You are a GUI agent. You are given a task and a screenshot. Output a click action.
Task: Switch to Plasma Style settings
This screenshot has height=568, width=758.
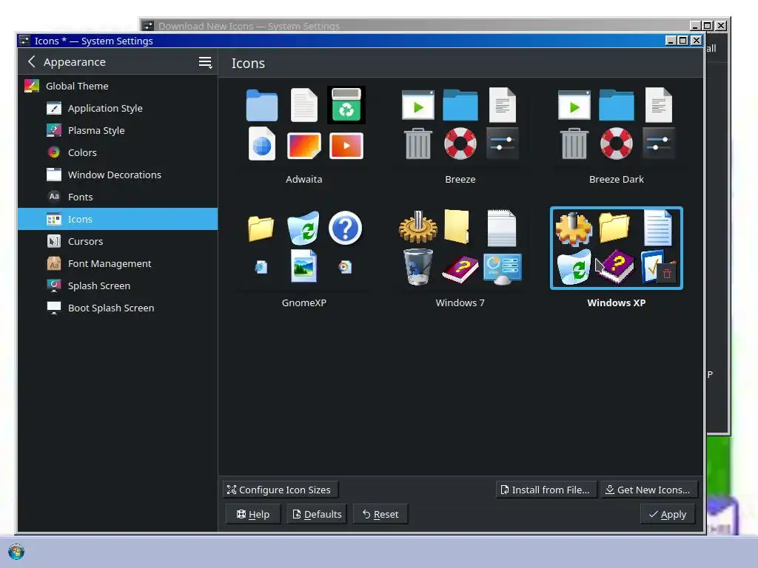(x=118, y=130)
